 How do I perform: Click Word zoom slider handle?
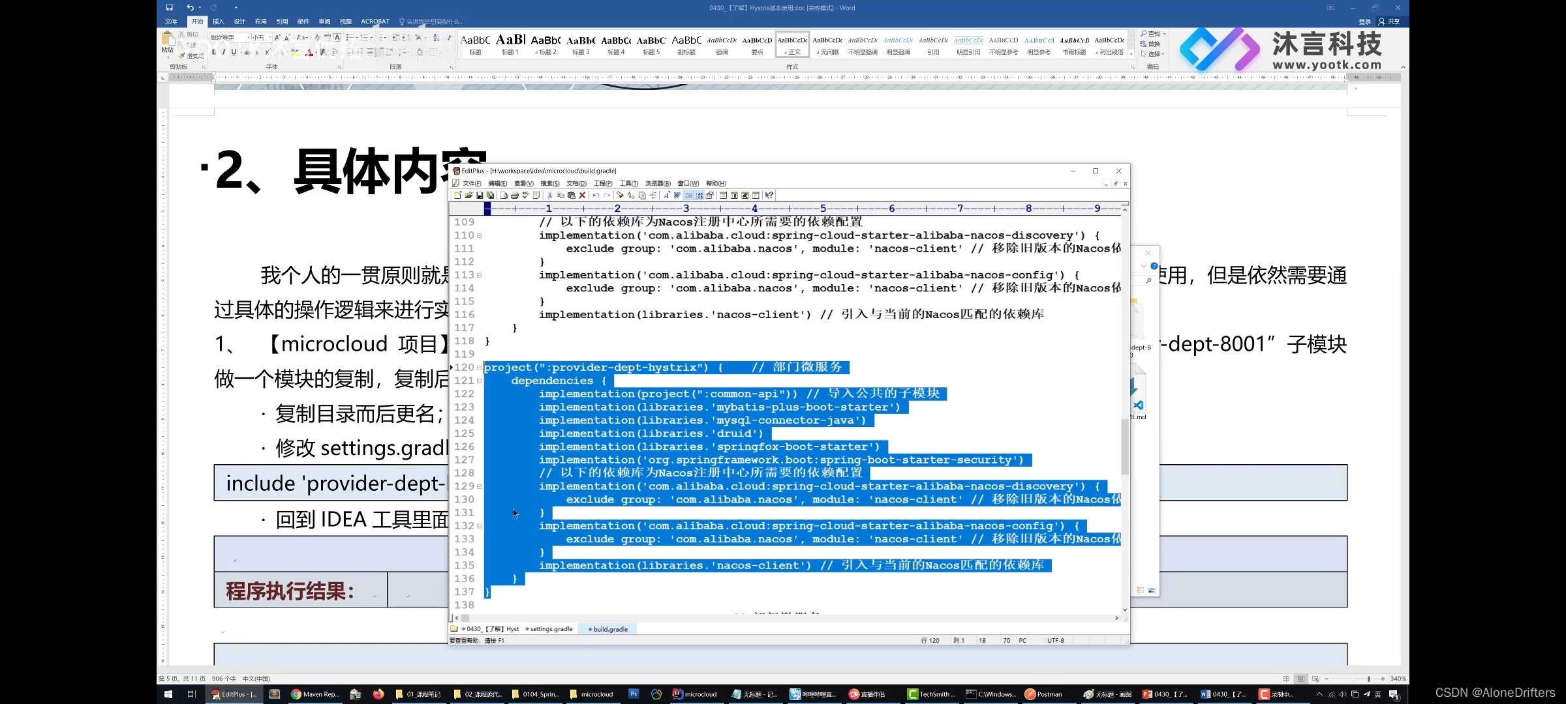coord(1368,679)
